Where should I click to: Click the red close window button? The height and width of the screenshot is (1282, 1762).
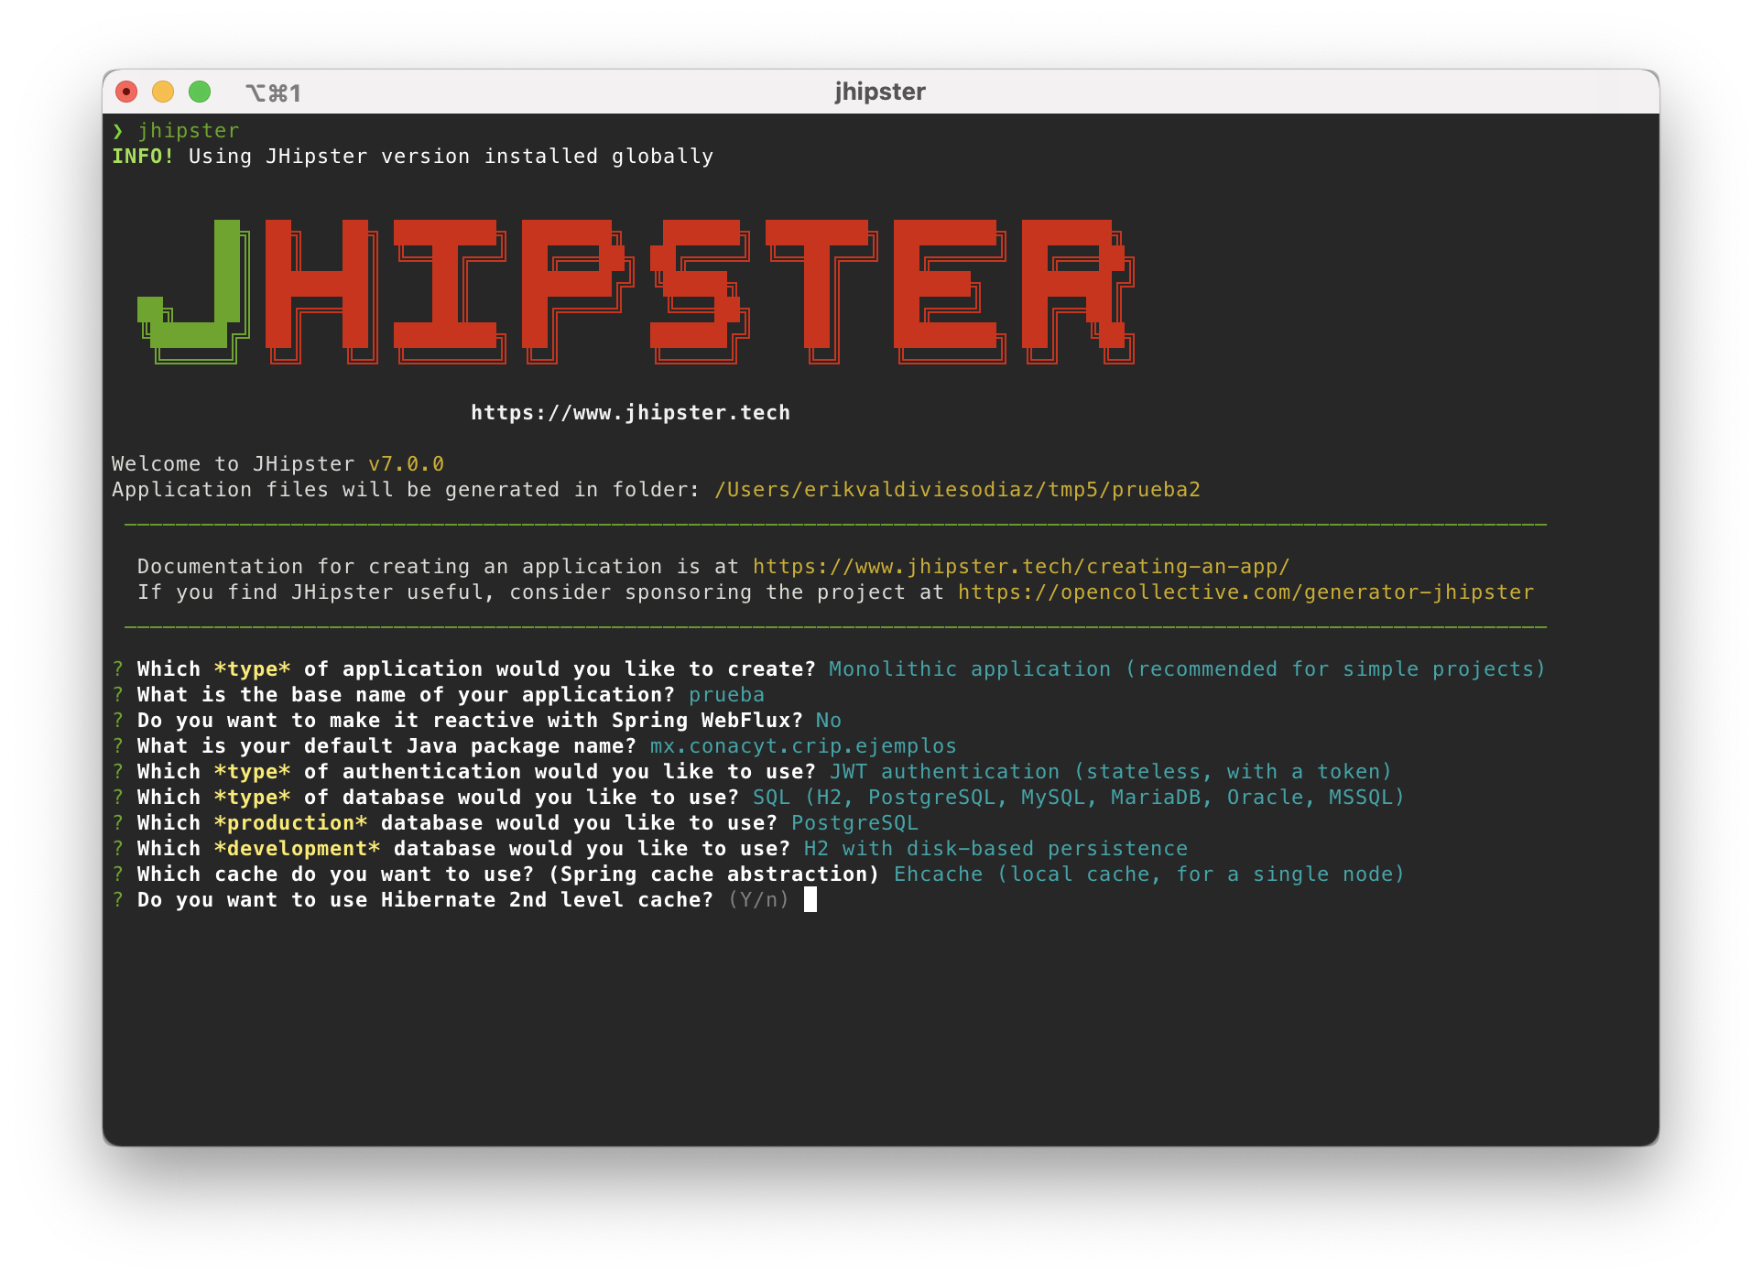[126, 92]
